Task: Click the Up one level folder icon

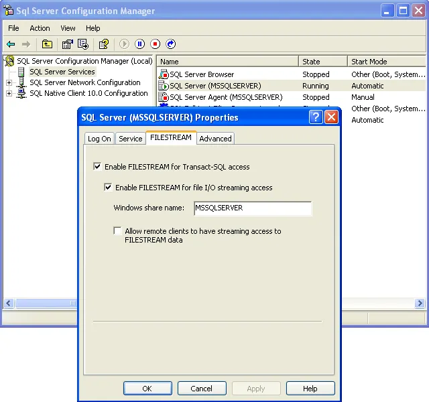Action: click(x=47, y=44)
